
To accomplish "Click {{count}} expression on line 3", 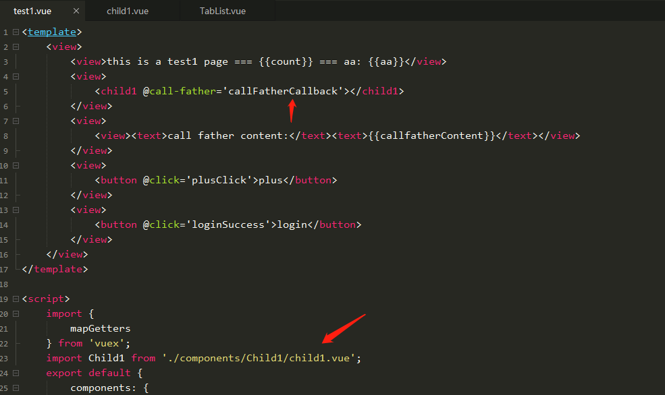I will coord(286,61).
